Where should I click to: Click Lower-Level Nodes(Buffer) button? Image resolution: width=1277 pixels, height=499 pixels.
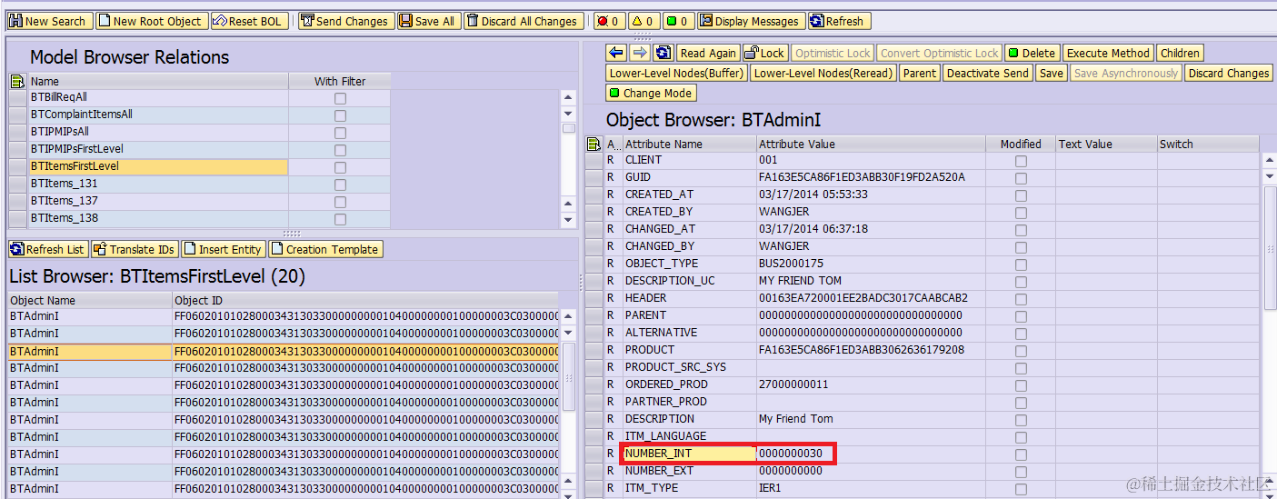(x=676, y=73)
